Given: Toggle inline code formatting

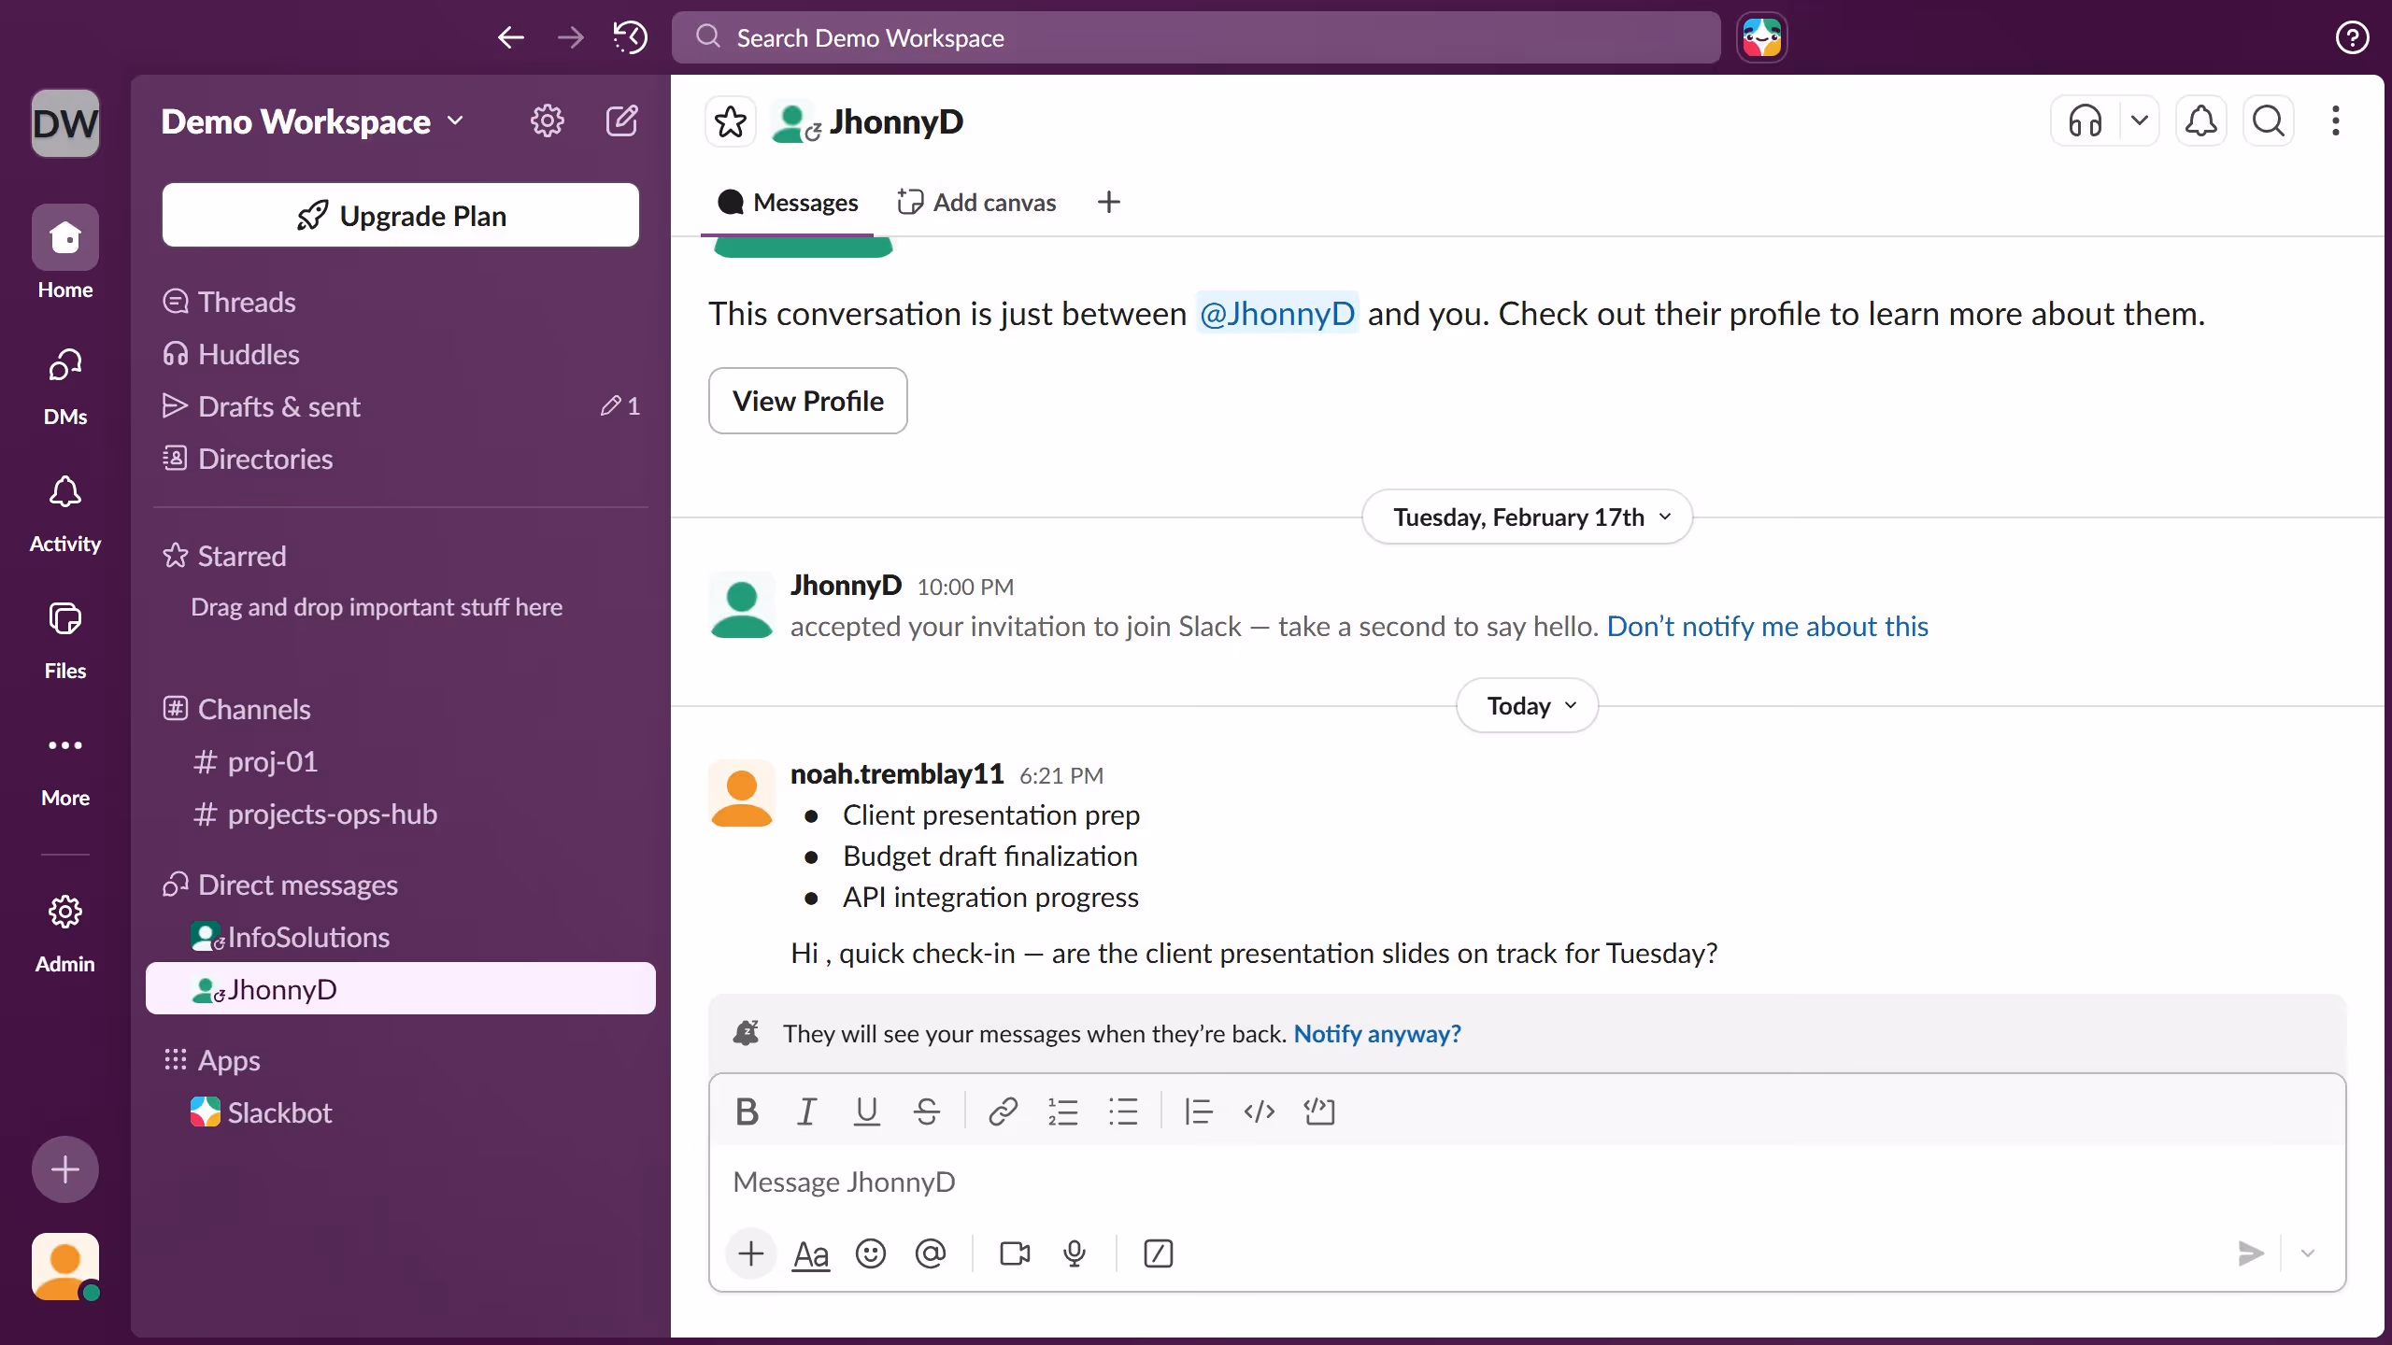Looking at the screenshot, I should [x=1259, y=1111].
